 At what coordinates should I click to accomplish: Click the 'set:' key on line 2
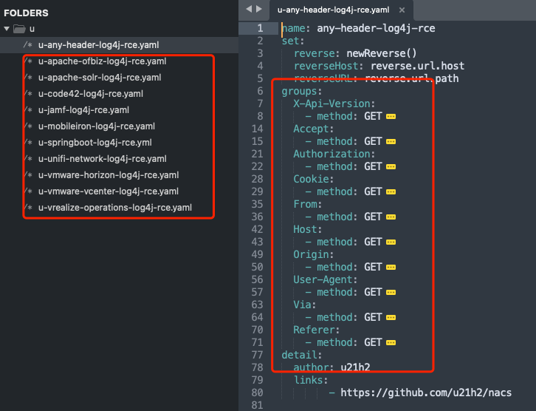coord(293,41)
